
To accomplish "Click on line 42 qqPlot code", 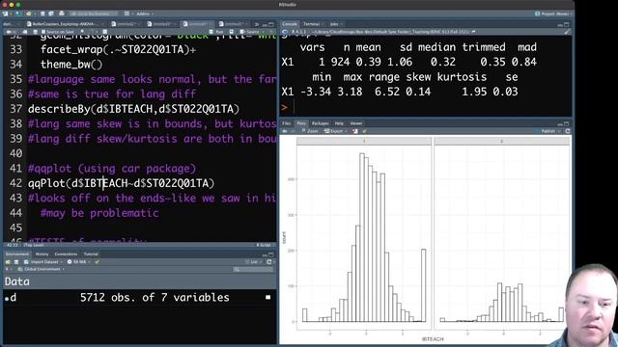I will click(122, 183).
